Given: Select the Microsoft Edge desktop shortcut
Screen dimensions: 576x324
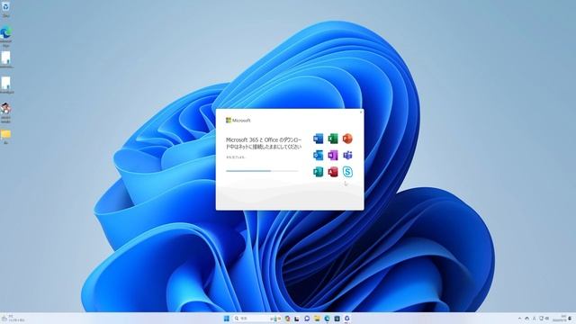Looking at the screenshot, I should 6,36.
